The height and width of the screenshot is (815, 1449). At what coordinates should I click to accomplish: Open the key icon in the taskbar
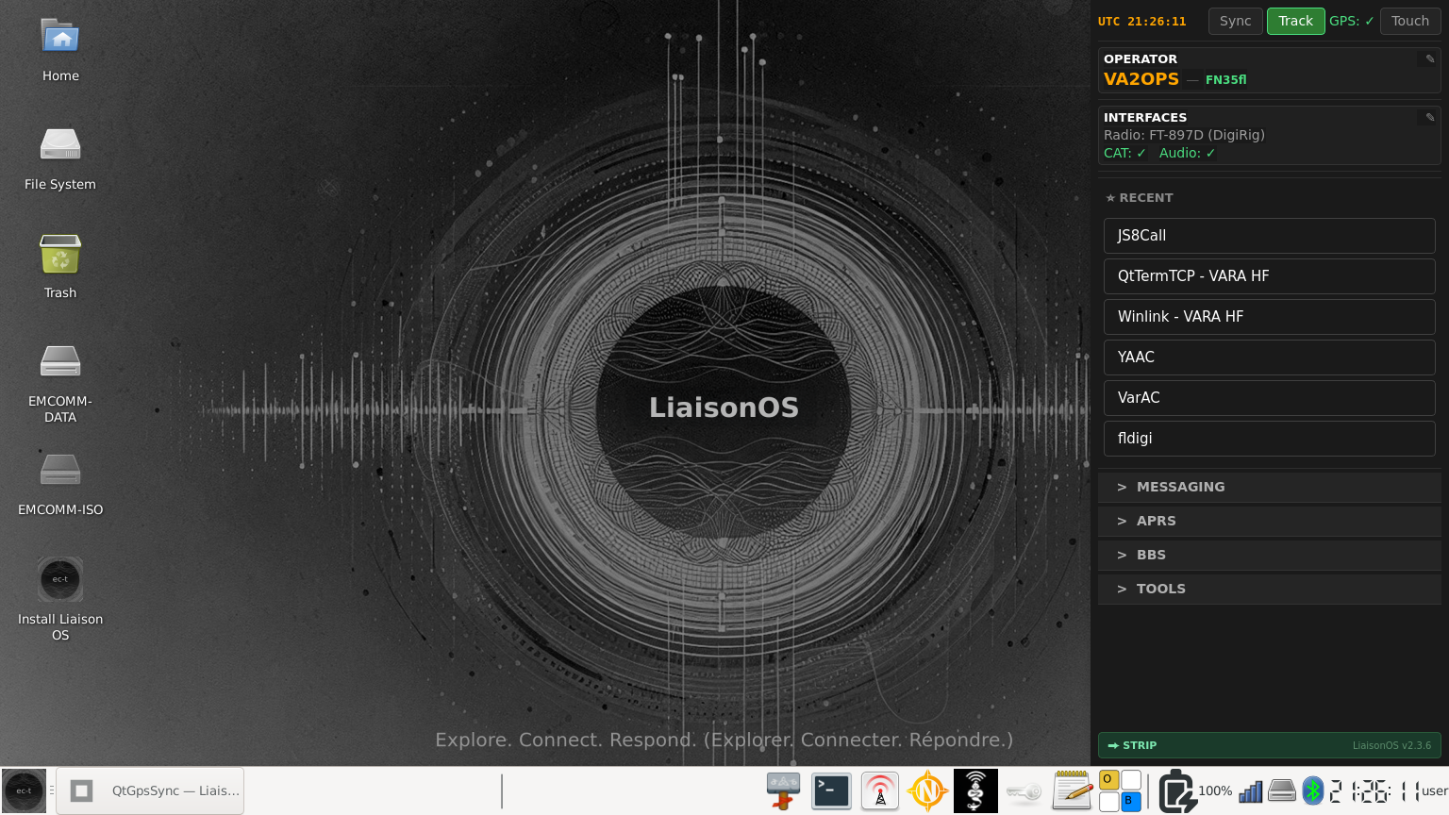click(1024, 790)
